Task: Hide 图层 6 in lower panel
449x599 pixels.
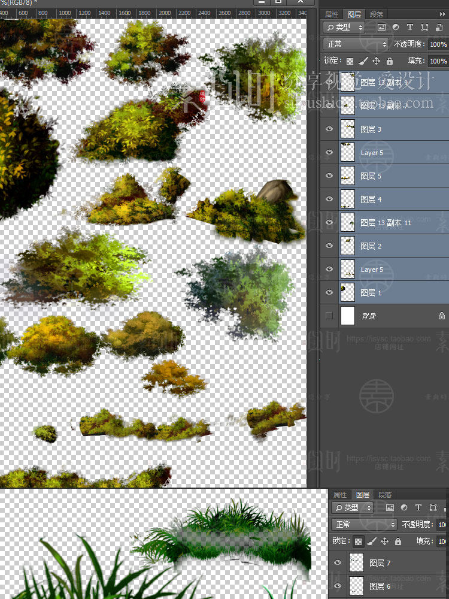Action: pyautogui.click(x=338, y=586)
